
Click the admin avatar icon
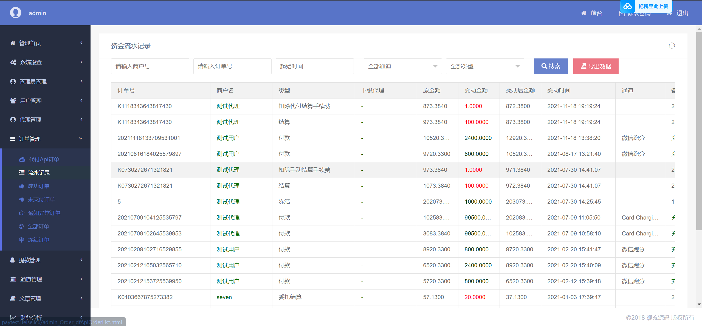pyautogui.click(x=16, y=13)
